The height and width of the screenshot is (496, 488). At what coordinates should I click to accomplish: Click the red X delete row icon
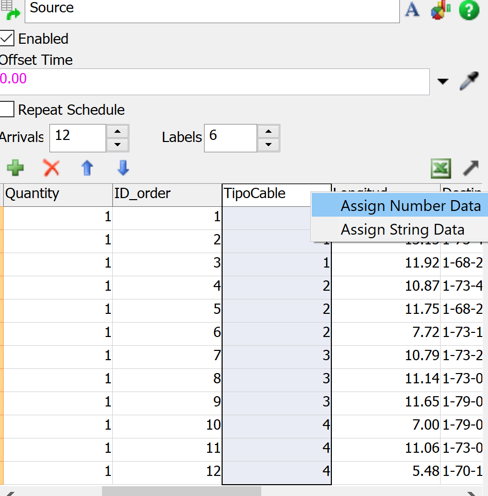(x=51, y=168)
